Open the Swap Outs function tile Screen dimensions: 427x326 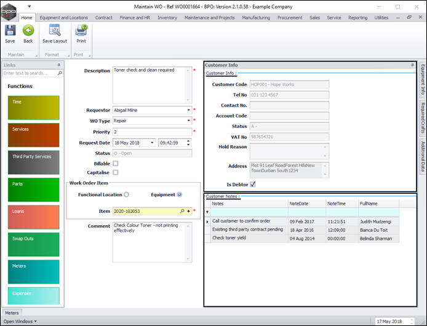(33, 244)
